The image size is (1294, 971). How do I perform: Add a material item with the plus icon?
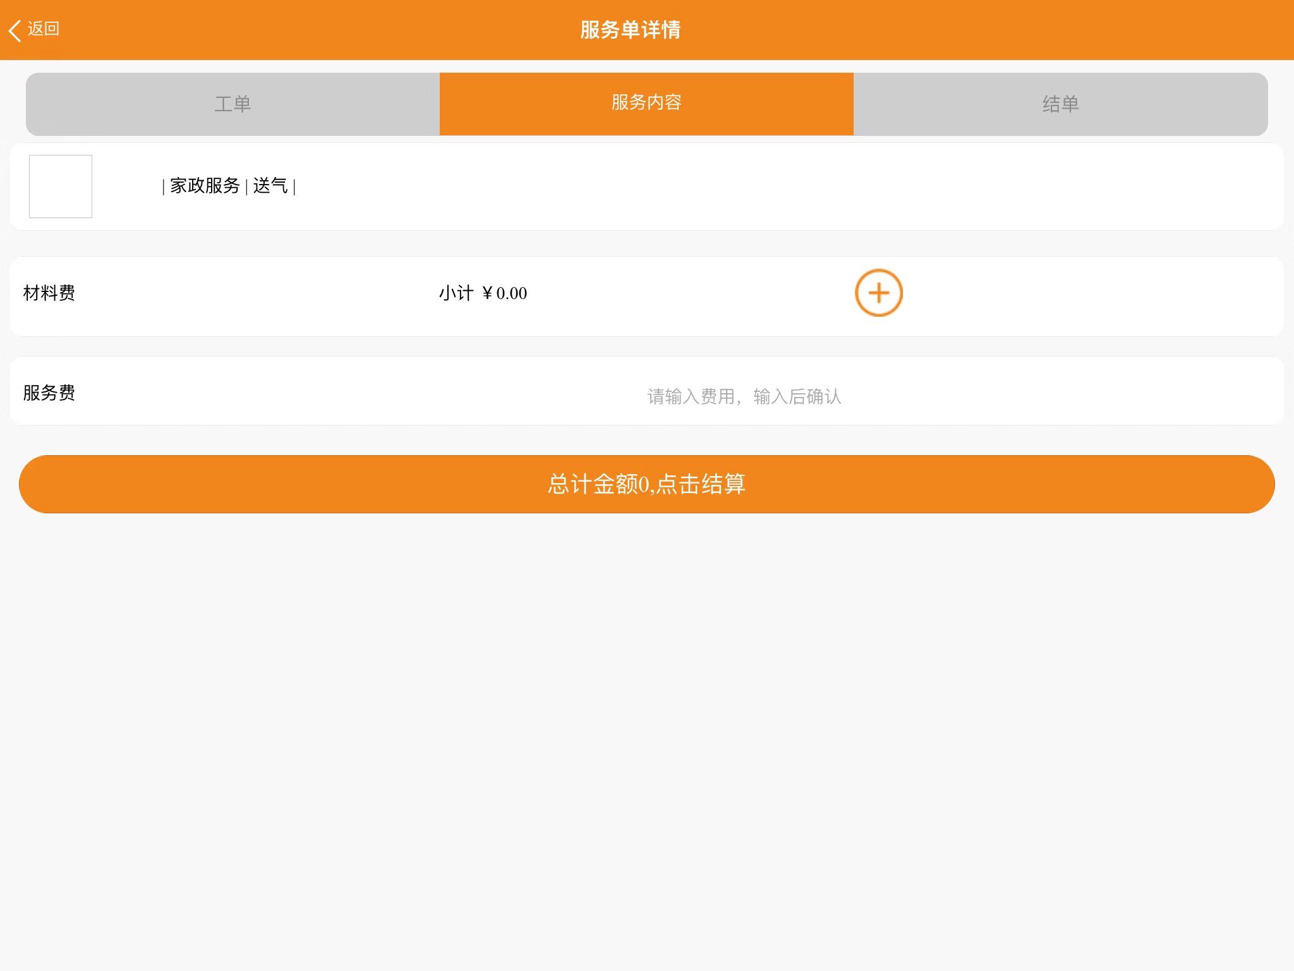[878, 293]
